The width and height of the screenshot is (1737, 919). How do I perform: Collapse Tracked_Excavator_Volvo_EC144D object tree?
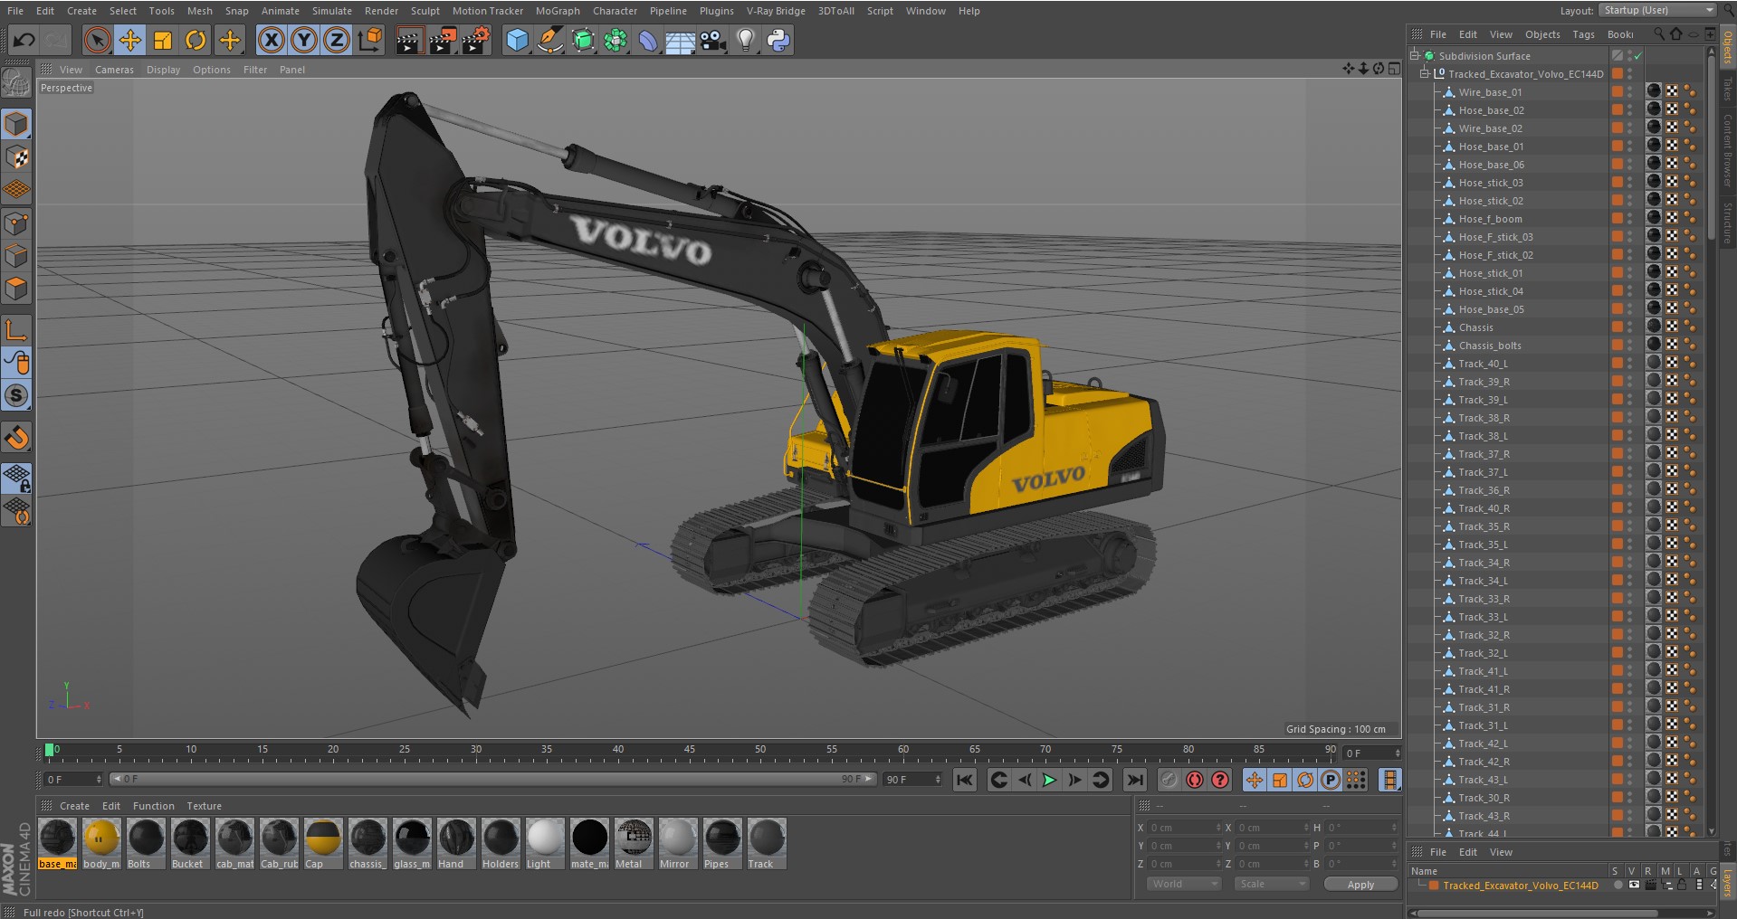coord(1425,73)
